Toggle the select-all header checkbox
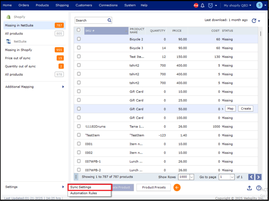 point(79,30)
